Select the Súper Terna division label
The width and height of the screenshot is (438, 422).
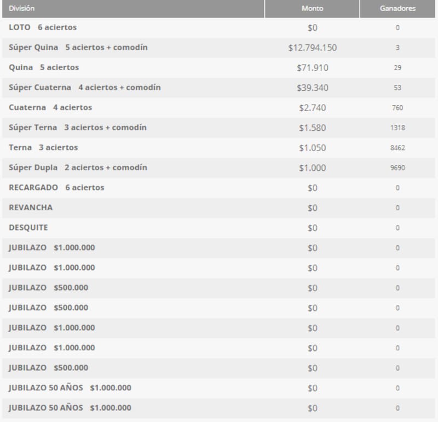[x=77, y=128]
